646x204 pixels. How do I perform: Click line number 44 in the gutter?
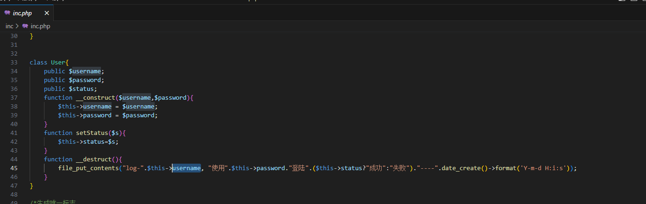click(13, 159)
